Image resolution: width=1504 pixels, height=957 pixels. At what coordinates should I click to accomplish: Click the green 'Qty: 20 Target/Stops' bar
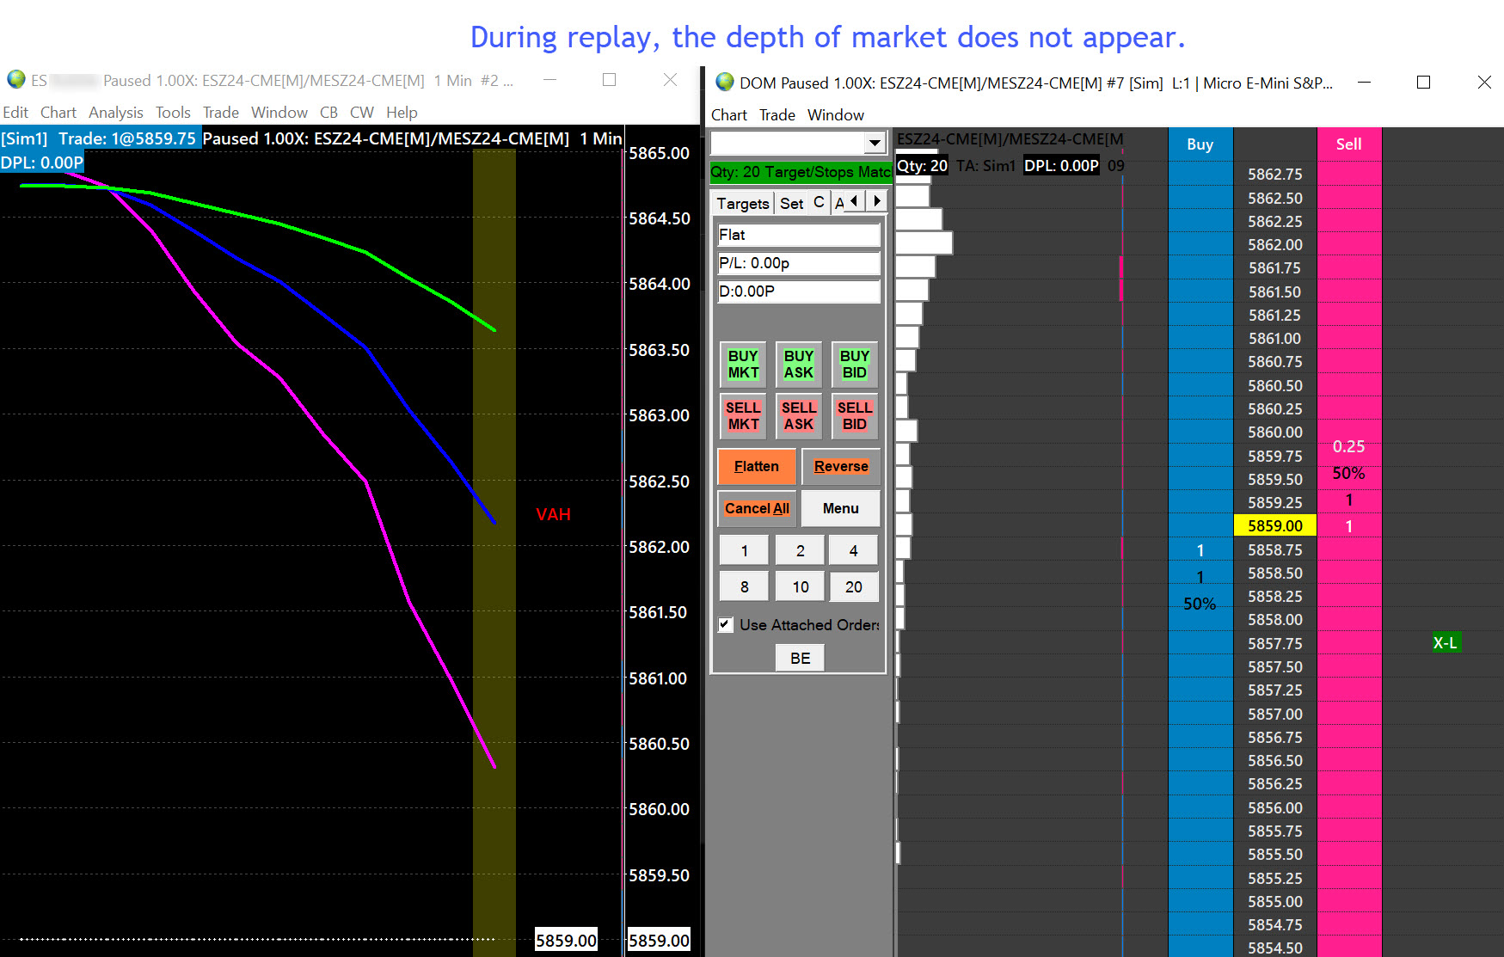point(800,172)
